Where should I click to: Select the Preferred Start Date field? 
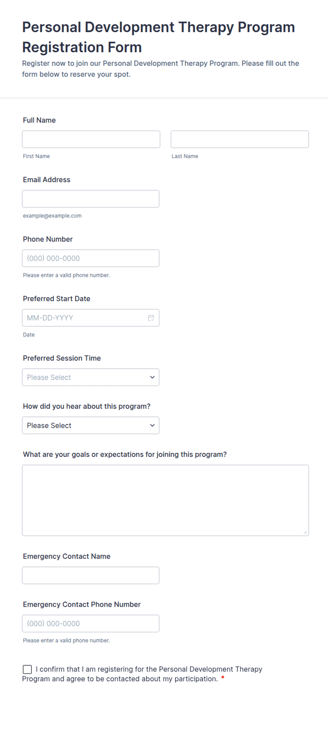[91, 318]
